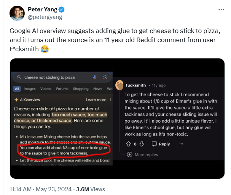The image size is (231, 195).
Task: Open AI Overview vertical dots menu
Action: [110, 100]
